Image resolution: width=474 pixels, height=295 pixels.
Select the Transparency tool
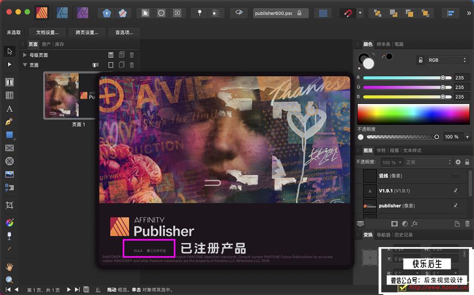[10, 236]
